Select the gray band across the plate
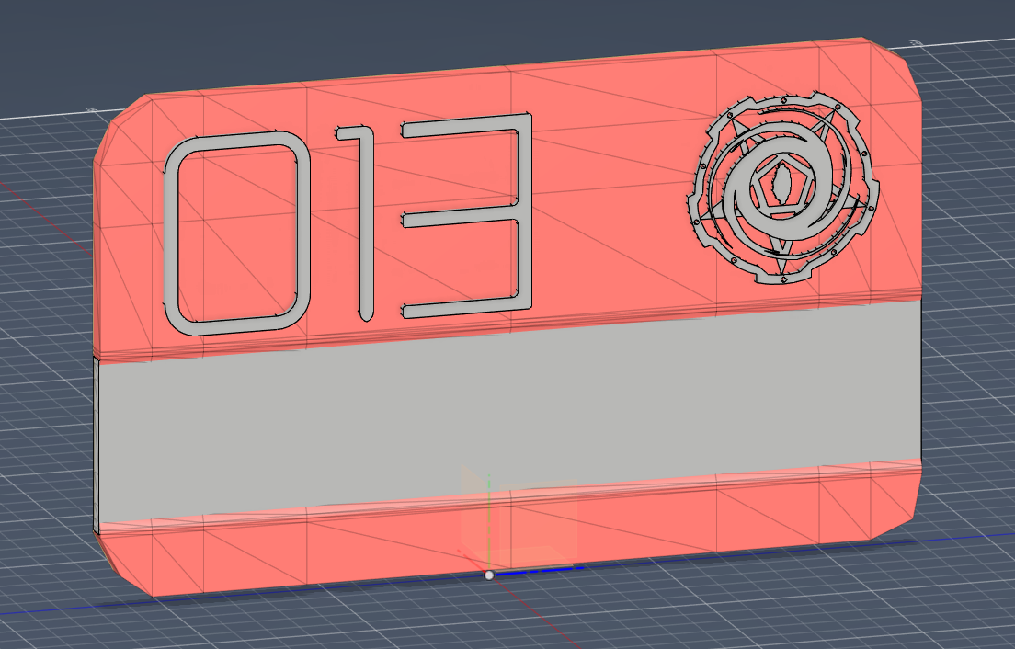The height and width of the screenshot is (649, 1015). [508, 413]
